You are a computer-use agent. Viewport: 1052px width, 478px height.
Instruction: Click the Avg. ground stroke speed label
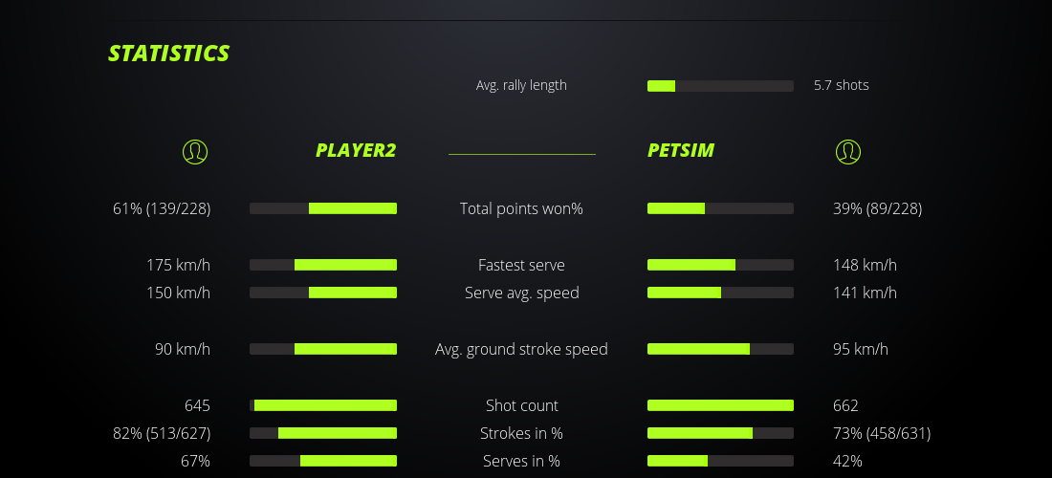[521, 349]
